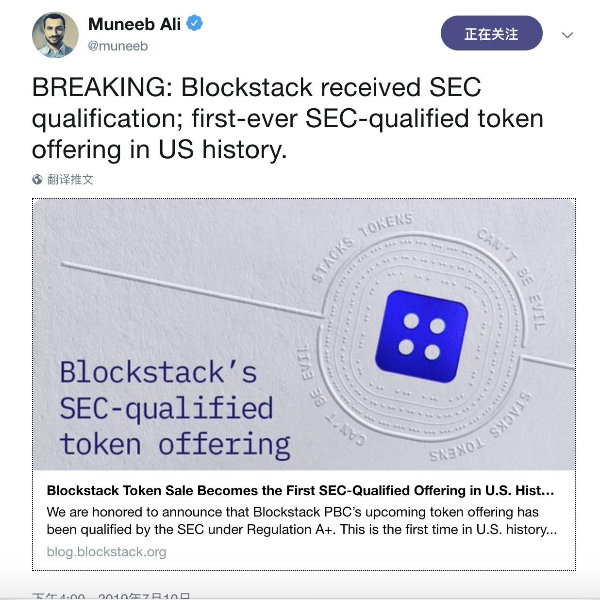Click the blue Blockstack dice logo
This screenshot has width=600, height=600.
point(421,336)
